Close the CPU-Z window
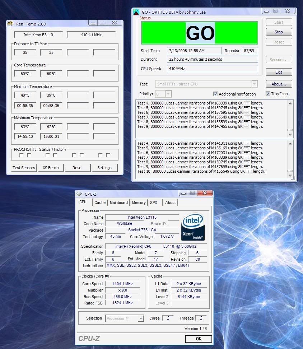This screenshot has width=303, height=349. pos(205,193)
